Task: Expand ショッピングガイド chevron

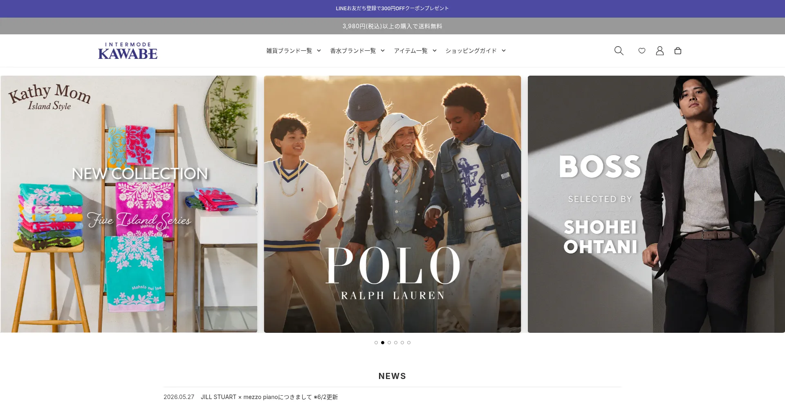Action: 504,51
